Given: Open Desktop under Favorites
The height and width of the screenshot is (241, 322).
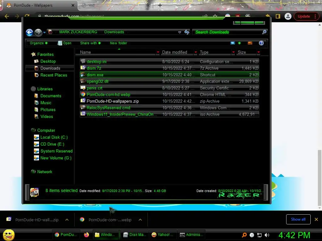Looking at the screenshot, I should click(45, 61).
